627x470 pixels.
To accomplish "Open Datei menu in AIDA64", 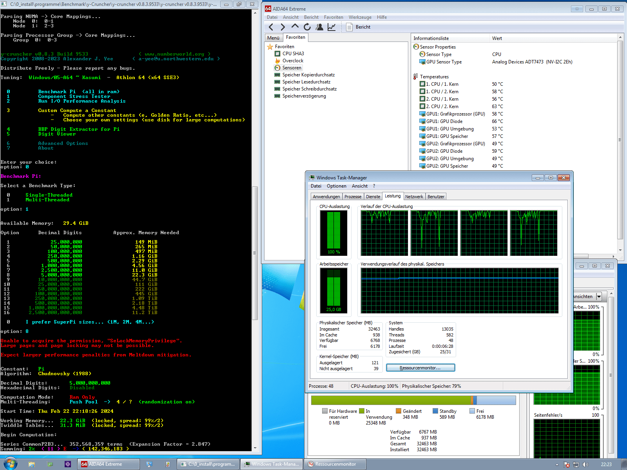I will [272, 17].
